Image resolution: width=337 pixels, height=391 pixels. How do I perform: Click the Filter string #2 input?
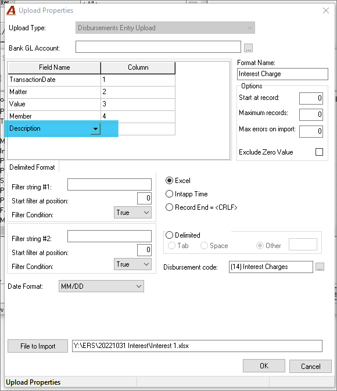pyautogui.click(x=109, y=236)
